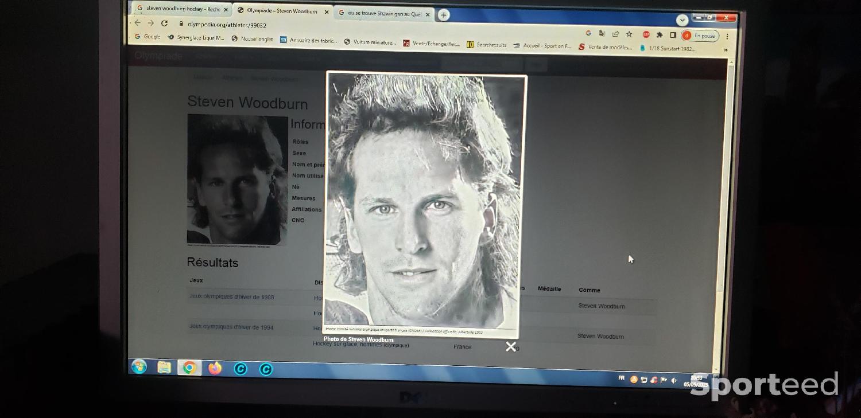Open the 'En pause' profile menu

700,36
